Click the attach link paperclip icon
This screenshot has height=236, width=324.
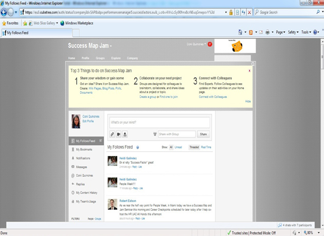112,134
